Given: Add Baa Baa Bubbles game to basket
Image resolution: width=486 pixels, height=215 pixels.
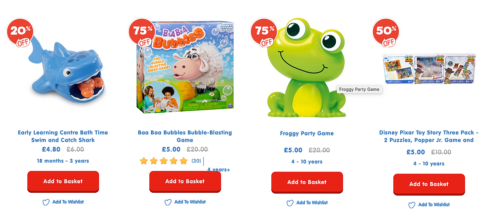Looking at the screenshot, I should (185, 182).
